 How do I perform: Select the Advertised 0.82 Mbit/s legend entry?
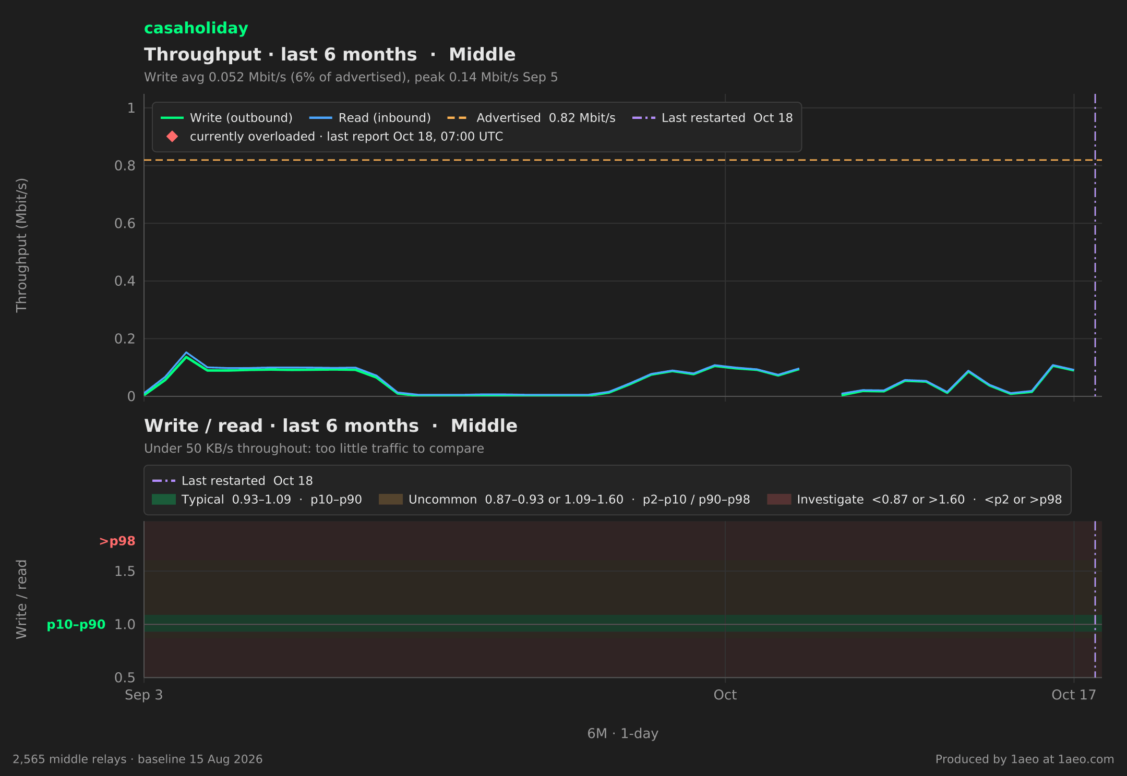(x=531, y=118)
